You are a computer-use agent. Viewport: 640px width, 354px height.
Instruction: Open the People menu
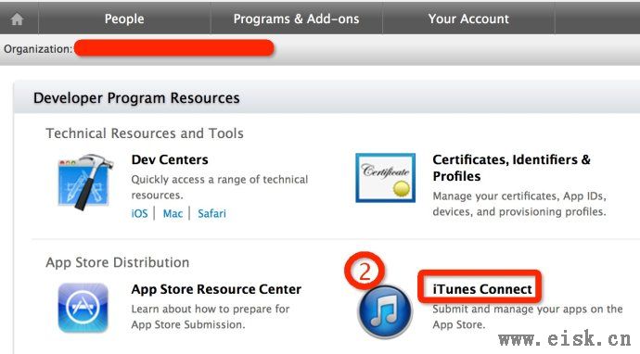[124, 19]
